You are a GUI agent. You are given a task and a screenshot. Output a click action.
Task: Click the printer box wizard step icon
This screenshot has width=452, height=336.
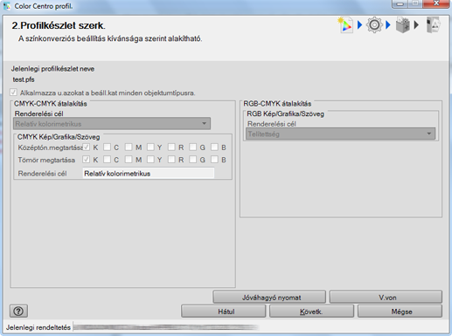[403, 25]
